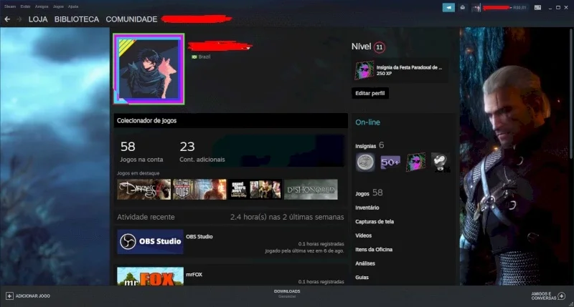This screenshot has width=574, height=307.
Task: Click the OBS Studio logo banner
Action: [x=150, y=242]
